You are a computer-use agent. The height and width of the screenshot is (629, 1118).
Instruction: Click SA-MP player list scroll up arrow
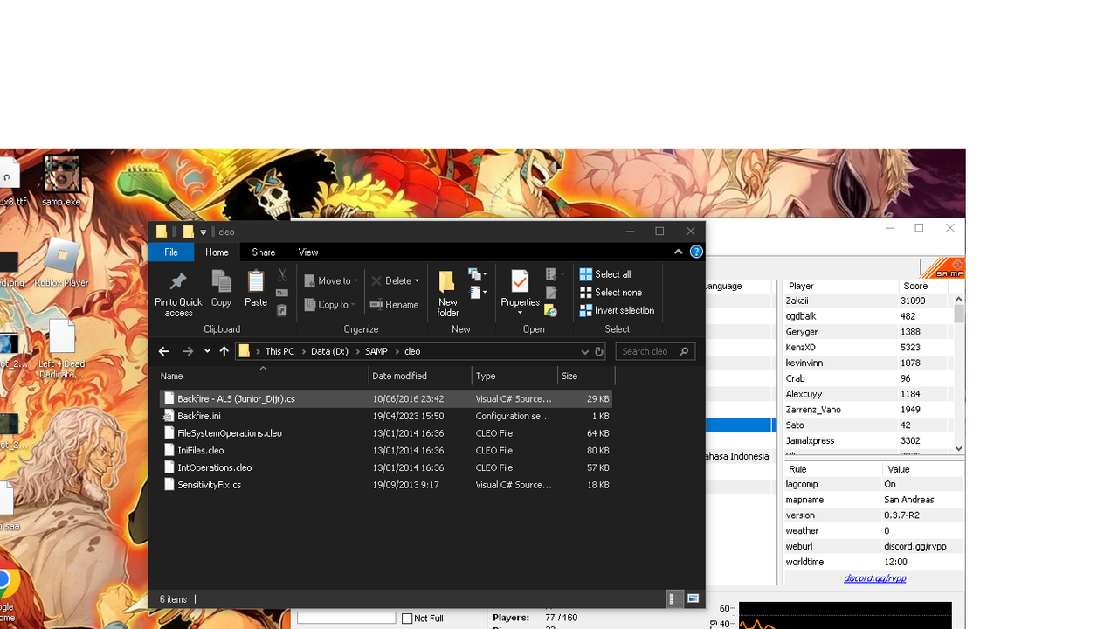pyautogui.click(x=958, y=300)
